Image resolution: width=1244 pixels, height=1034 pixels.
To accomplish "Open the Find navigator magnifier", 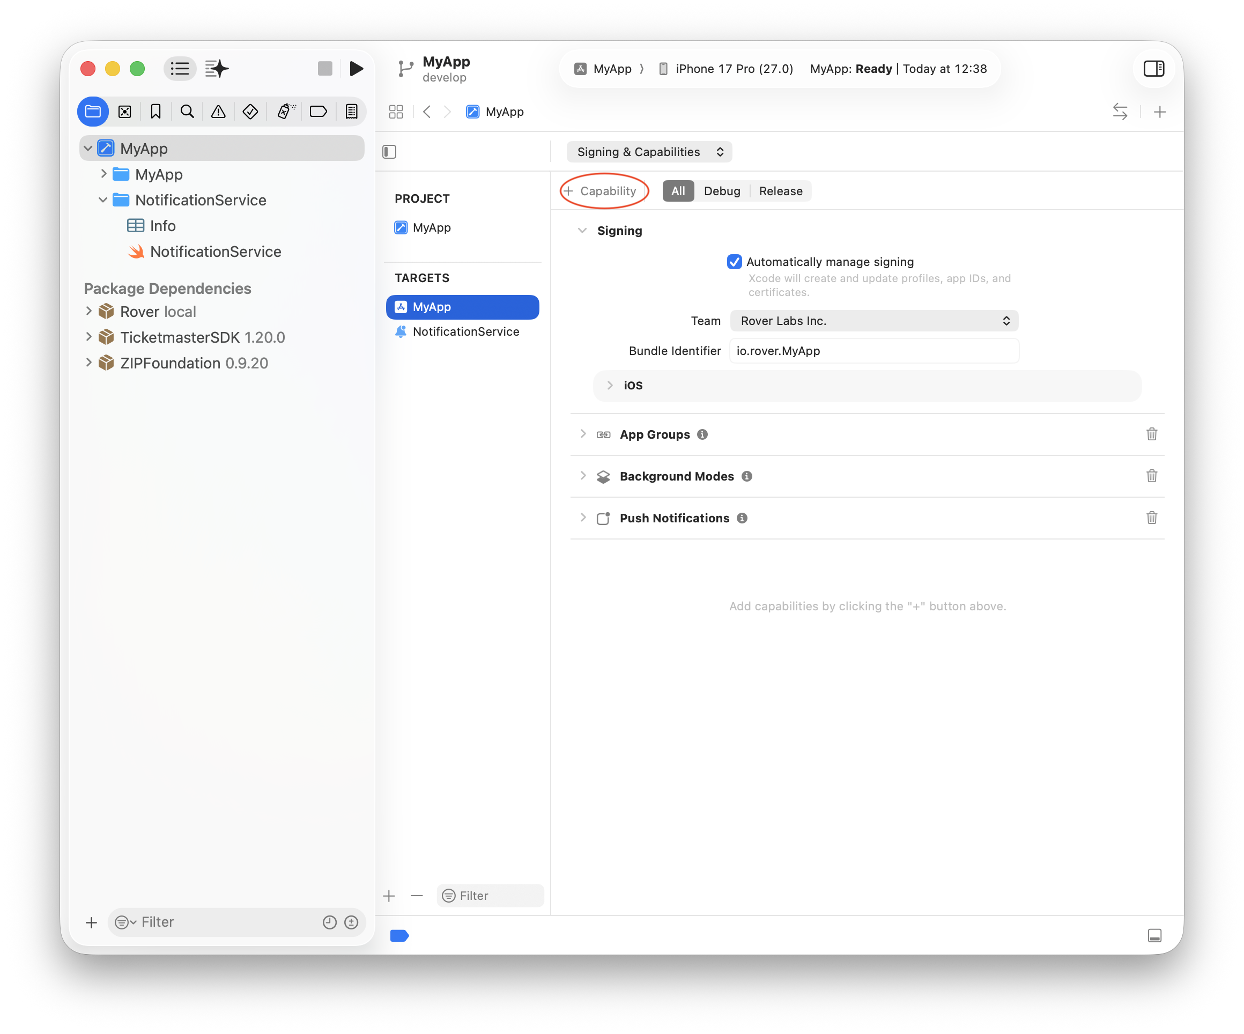I will (187, 112).
